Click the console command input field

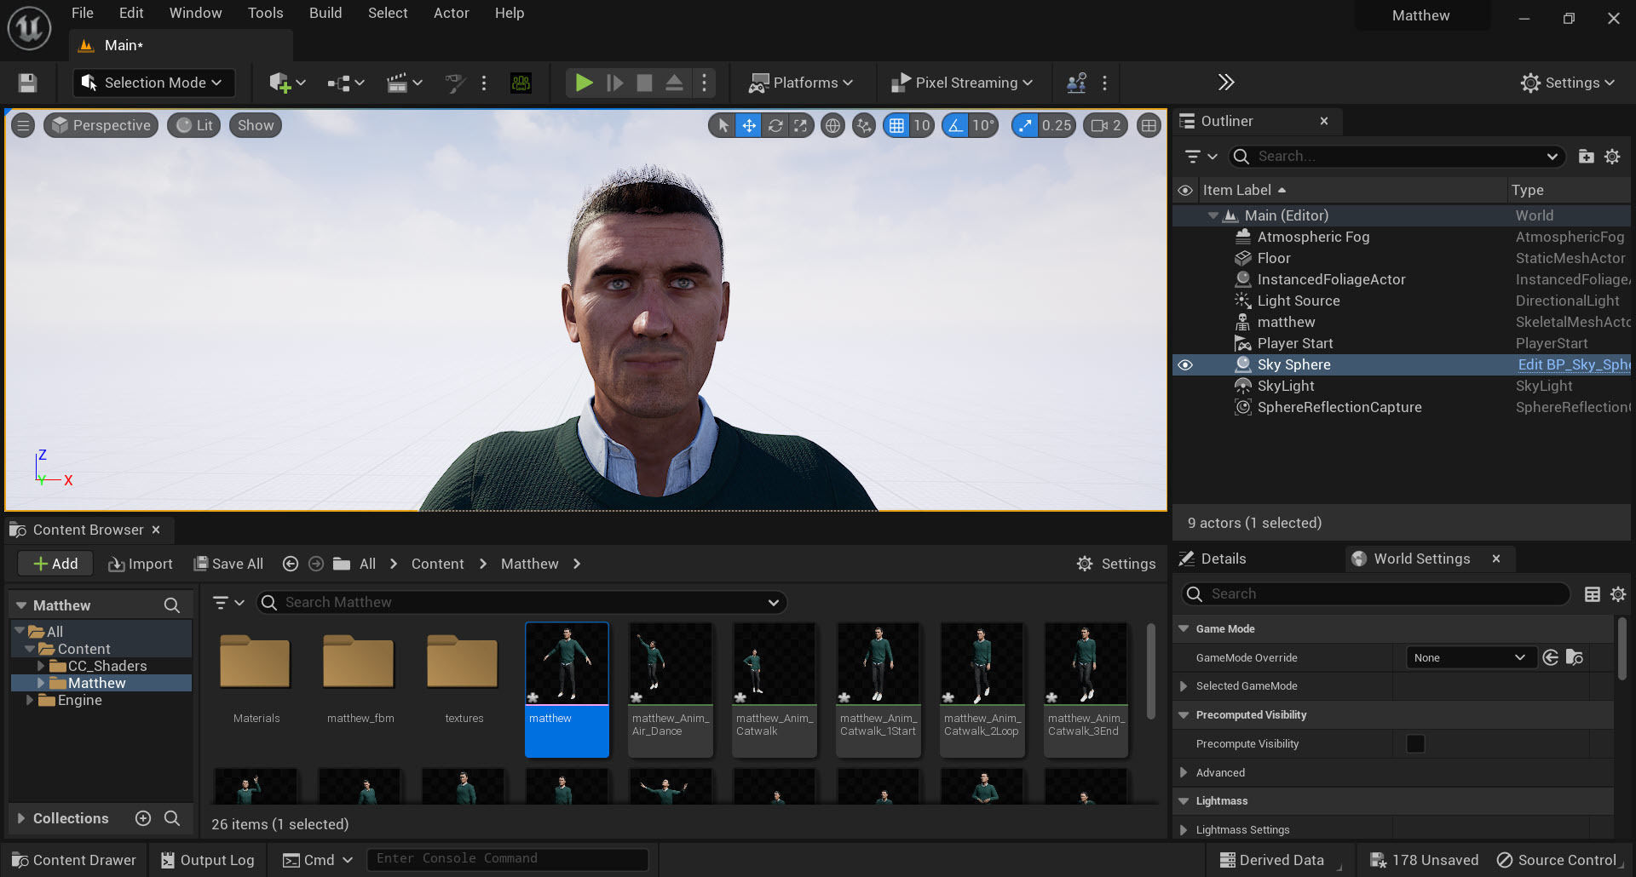pyautogui.click(x=508, y=859)
